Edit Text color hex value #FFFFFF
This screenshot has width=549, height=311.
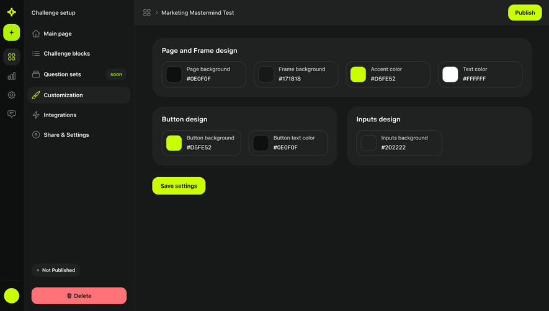tap(474, 79)
